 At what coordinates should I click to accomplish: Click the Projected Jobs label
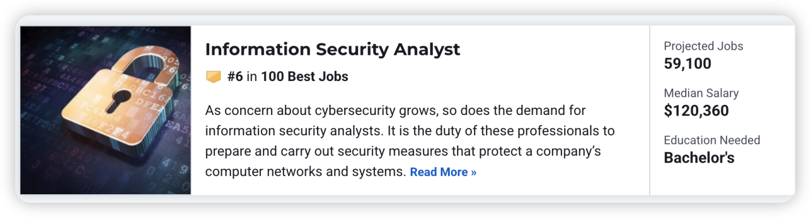[703, 46]
